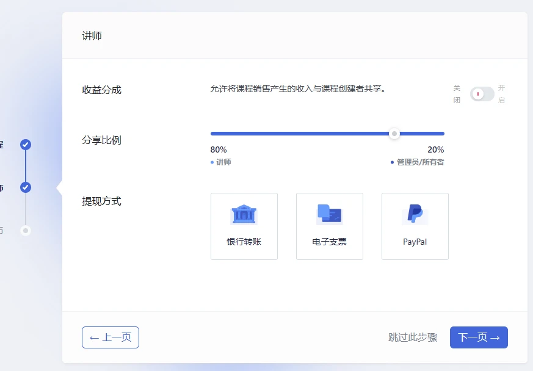Viewport: 533px width, 371px height.
Task: Click the share ratio slider handle
Action: click(x=394, y=133)
